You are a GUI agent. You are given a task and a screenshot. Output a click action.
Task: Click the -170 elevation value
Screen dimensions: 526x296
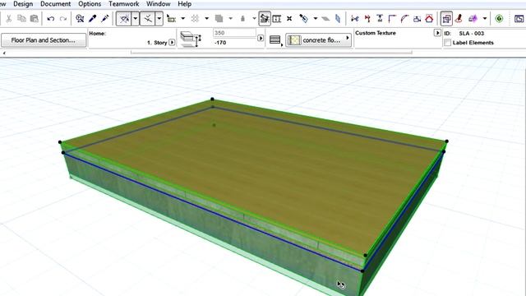pos(220,43)
